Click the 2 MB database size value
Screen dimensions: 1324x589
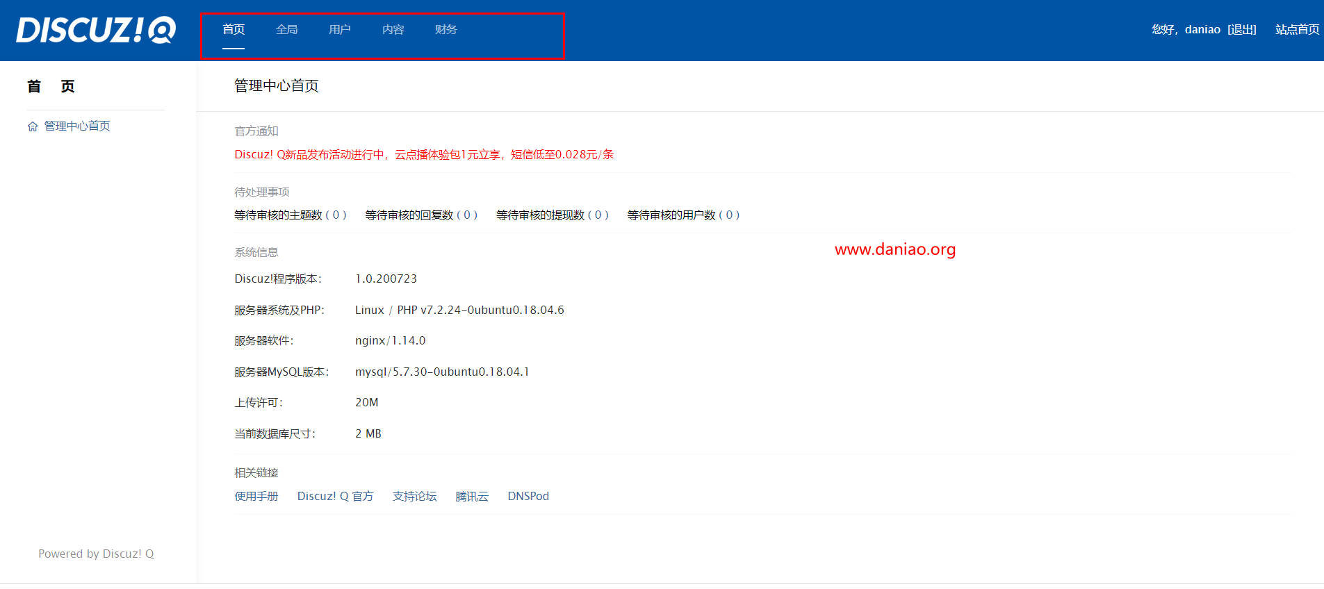[x=368, y=433]
